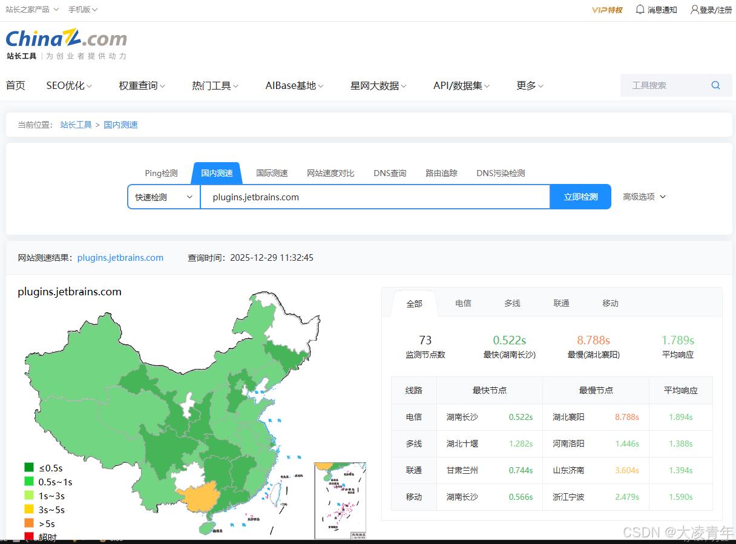Click the 立即检测 test button
Screen dimensions: 736x544
click(x=580, y=197)
